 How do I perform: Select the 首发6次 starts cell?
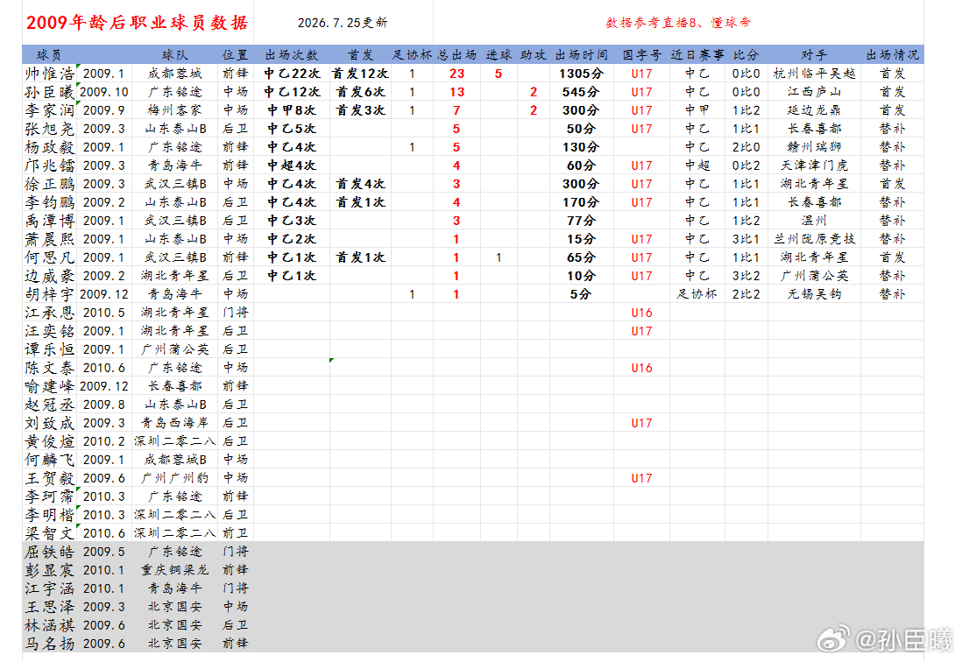361,92
